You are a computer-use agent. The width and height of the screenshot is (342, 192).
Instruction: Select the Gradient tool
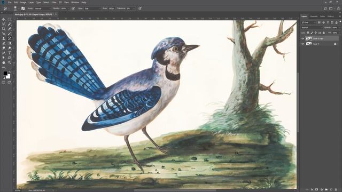(x=10, y=43)
